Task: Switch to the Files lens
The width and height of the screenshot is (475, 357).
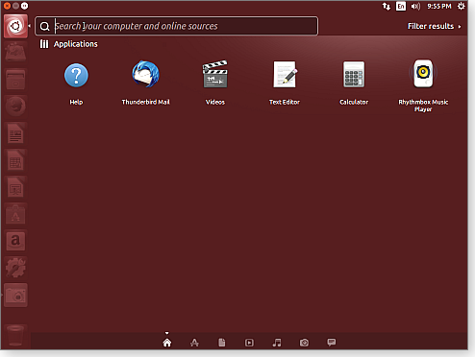Action: pos(222,343)
